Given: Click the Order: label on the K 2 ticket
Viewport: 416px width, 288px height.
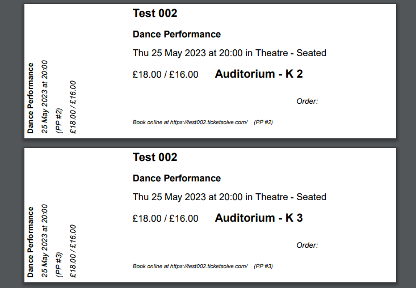Looking at the screenshot, I should coord(307,101).
